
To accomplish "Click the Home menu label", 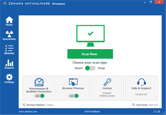I will click(x=9, y=25).
